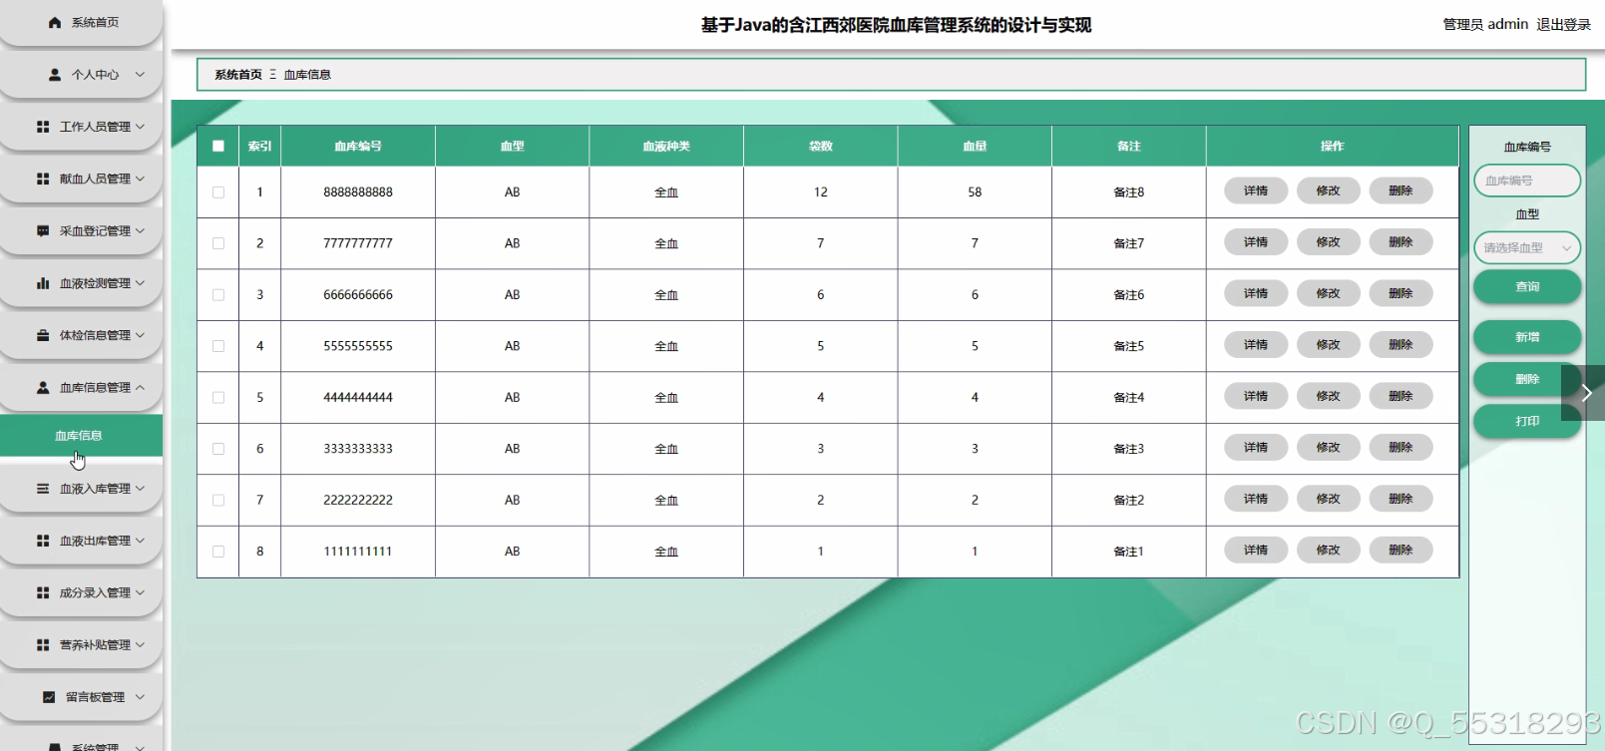Click the person icon beside 个人中心
This screenshot has width=1605, height=751.
click(55, 75)
